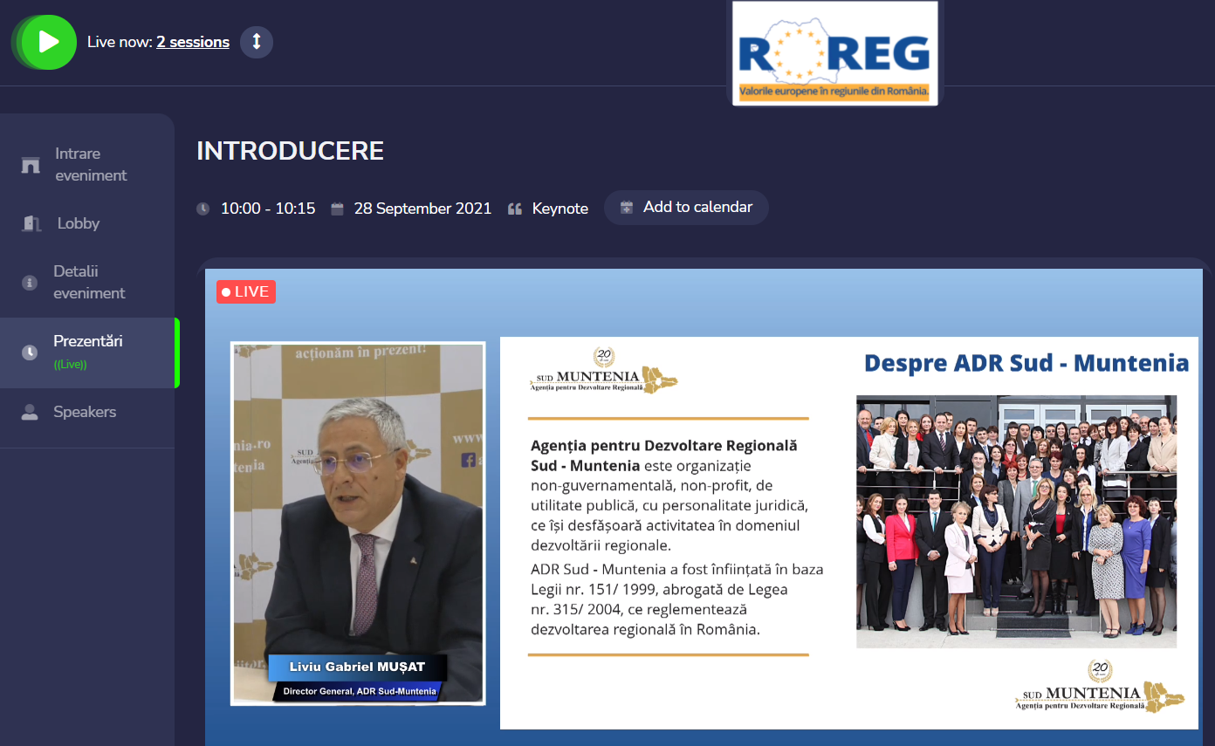Image resolution: width=1215 pixels, height=746 pixels.
Task: Click the Add to calendar button
Action: (x=686, y=208)
